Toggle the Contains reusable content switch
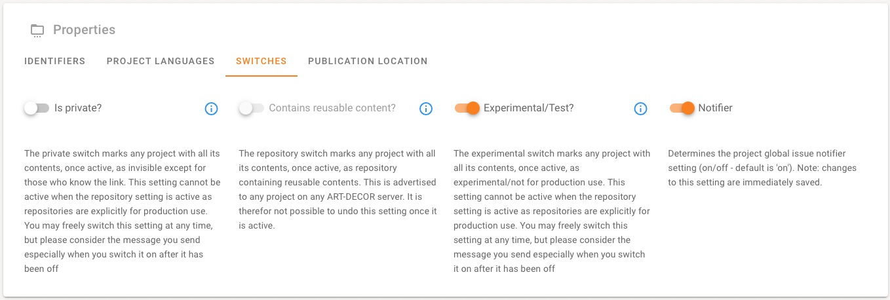Screen dimensions: 890x300 point(252,108)
